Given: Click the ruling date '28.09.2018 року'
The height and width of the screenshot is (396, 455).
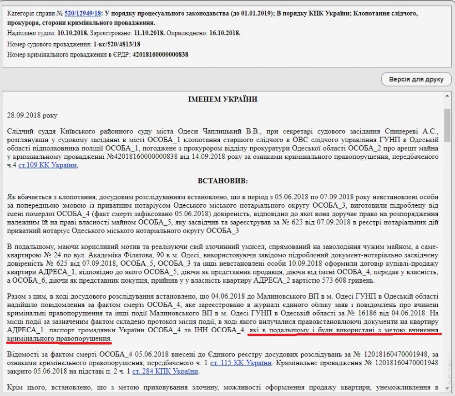Looking at the screenshot, I should pos(32,115).
